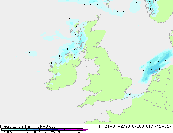Click the legend value "20"
This screenshot has width=173, height=133.
click(x=47, y=132)
